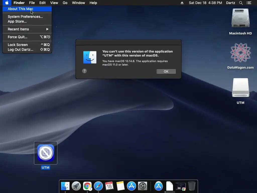Expand the Recent Items submenu
257x193 pixels.
coord(27,29)
